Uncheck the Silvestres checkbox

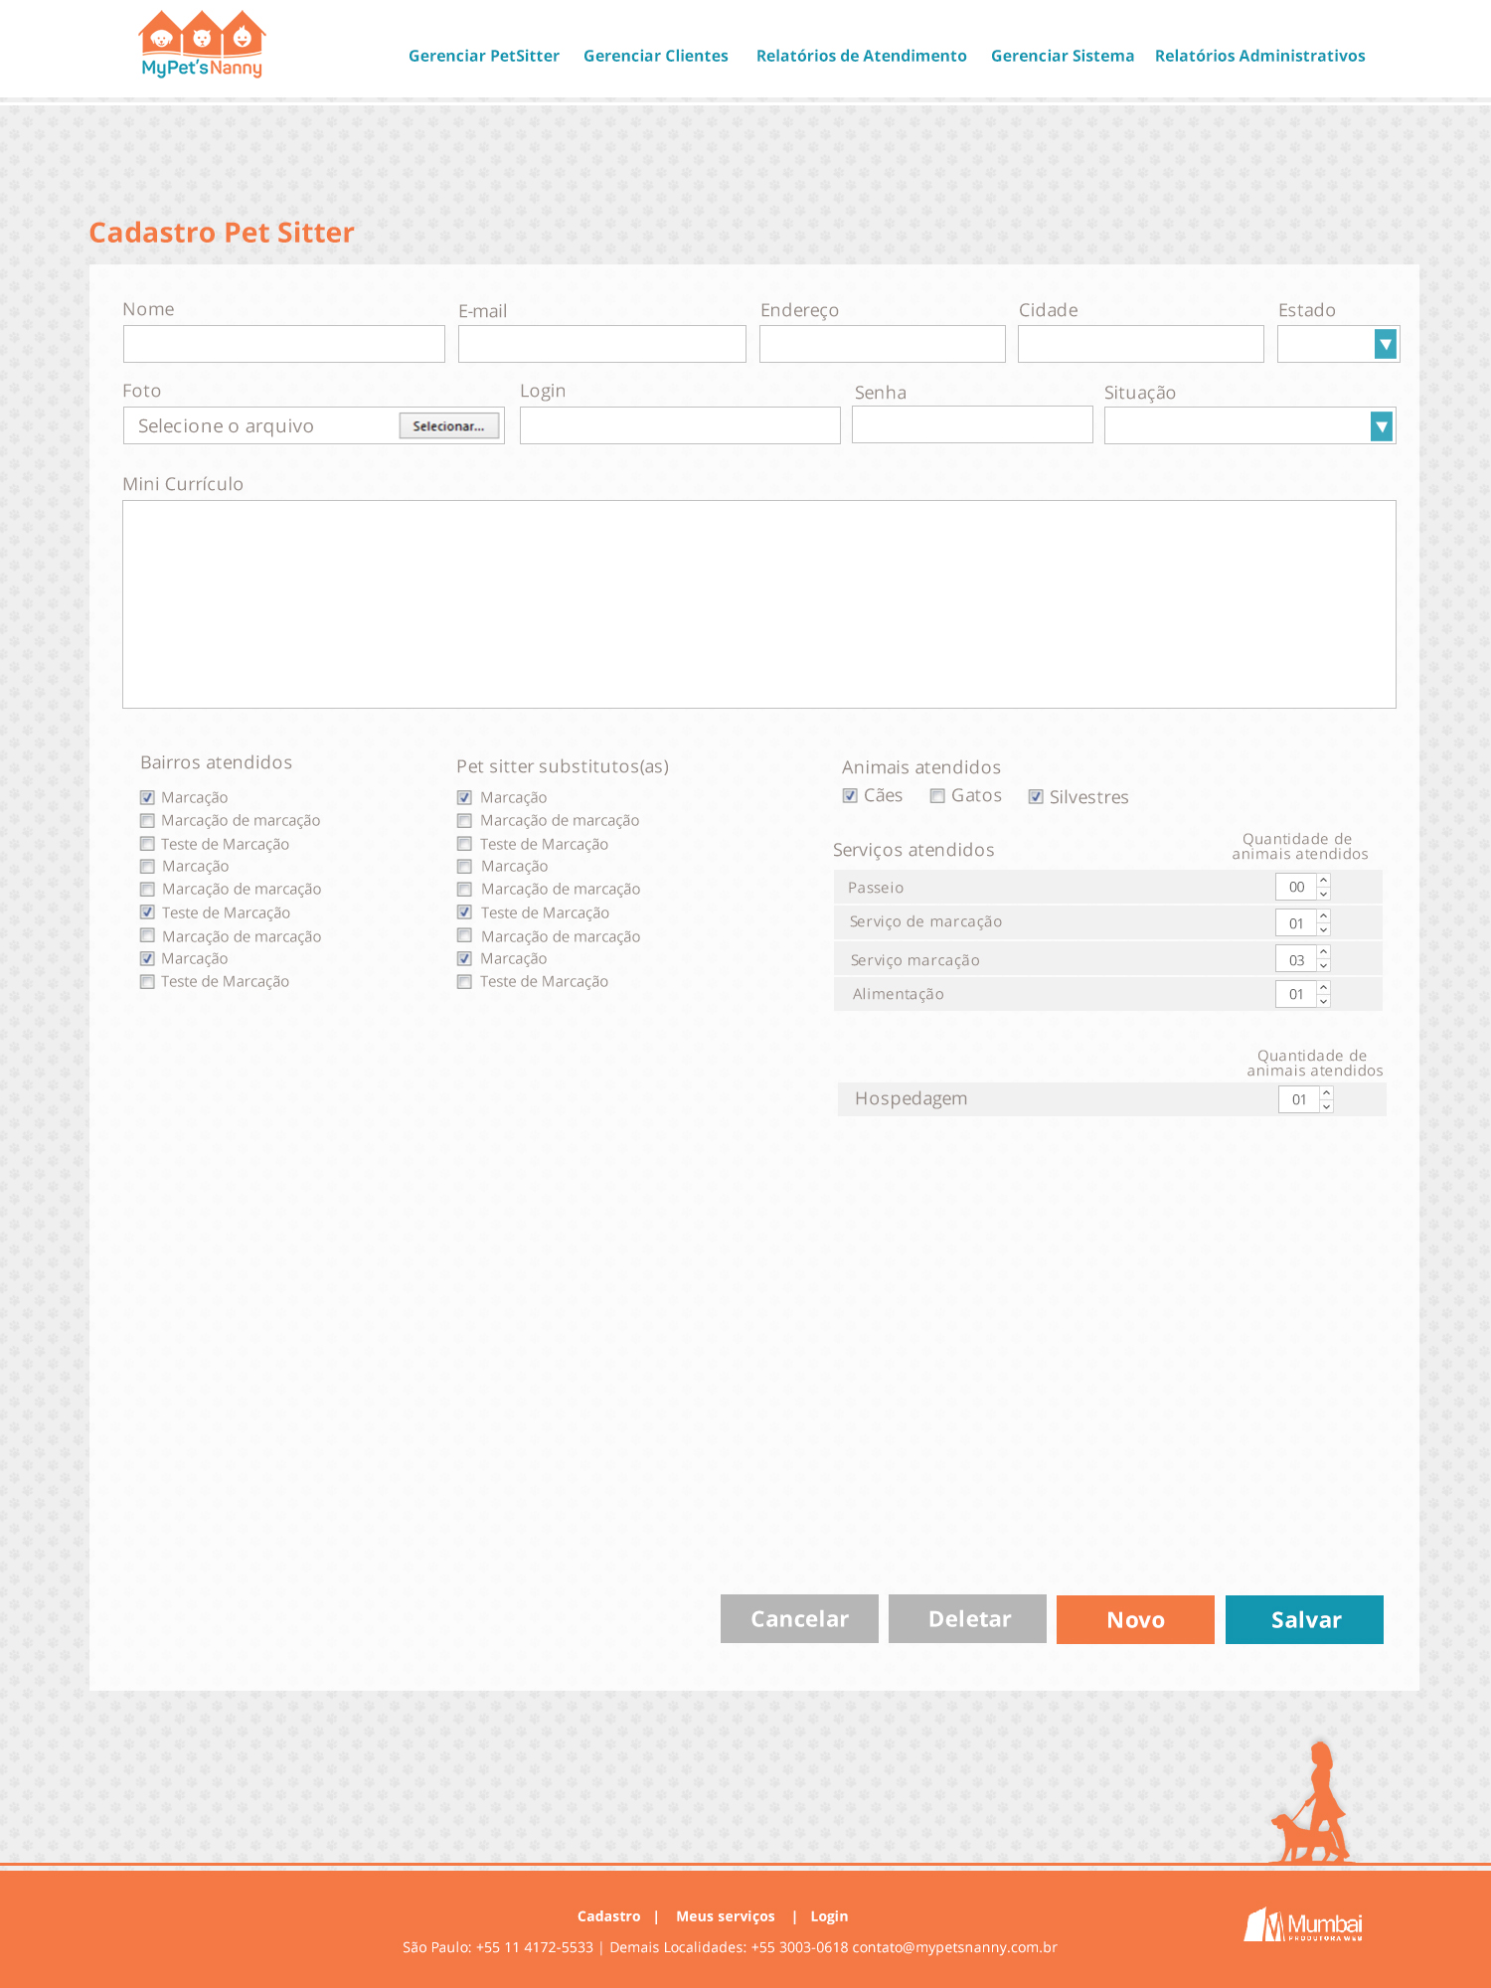point(1036,797)
